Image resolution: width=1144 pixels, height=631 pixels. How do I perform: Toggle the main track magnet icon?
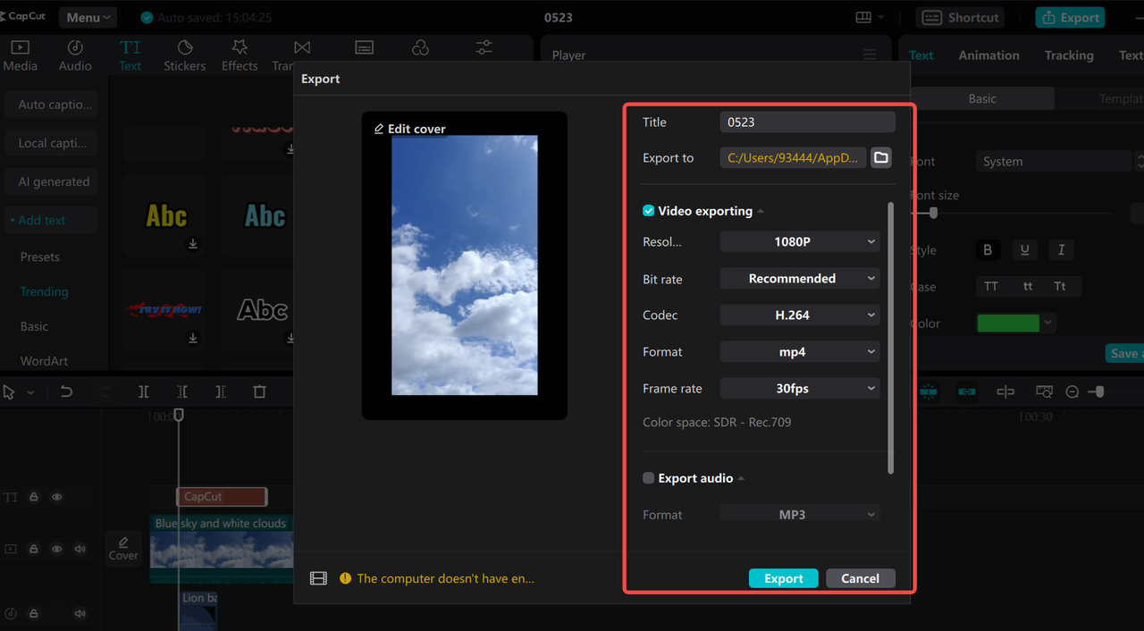coord(929,391)
